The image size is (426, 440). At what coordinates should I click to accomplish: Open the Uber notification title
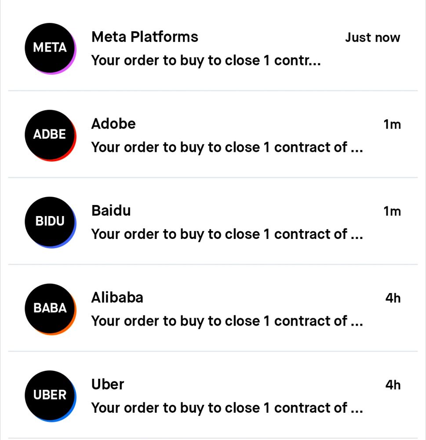pyautogui.click(x=108, y=384)
